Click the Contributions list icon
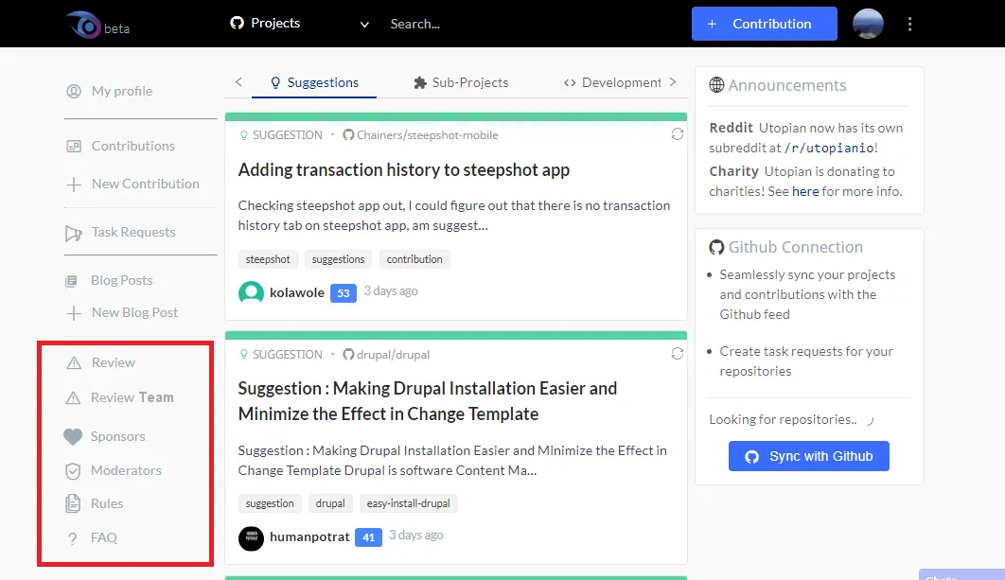This screenshot has width=1005, height=580. click(74, 146)
